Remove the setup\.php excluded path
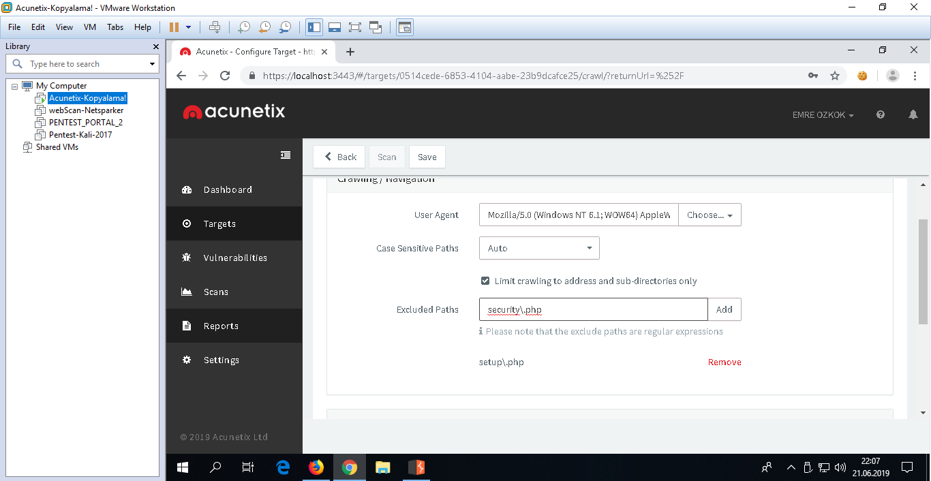The height and width of the screenshot is (481, 931). point(724,362)
